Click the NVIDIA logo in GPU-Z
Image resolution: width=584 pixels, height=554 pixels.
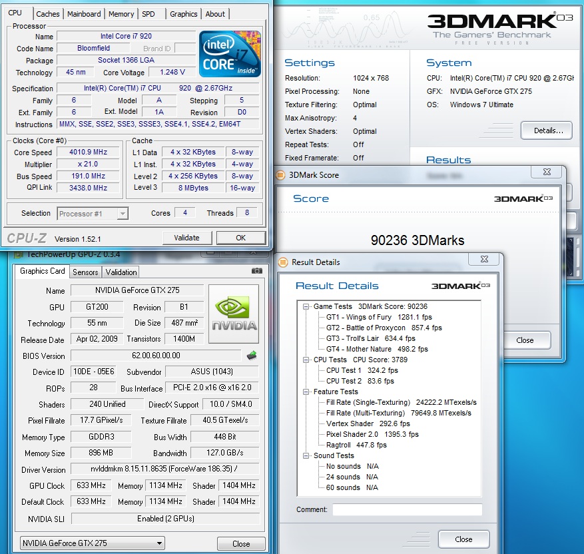[234, 314]
